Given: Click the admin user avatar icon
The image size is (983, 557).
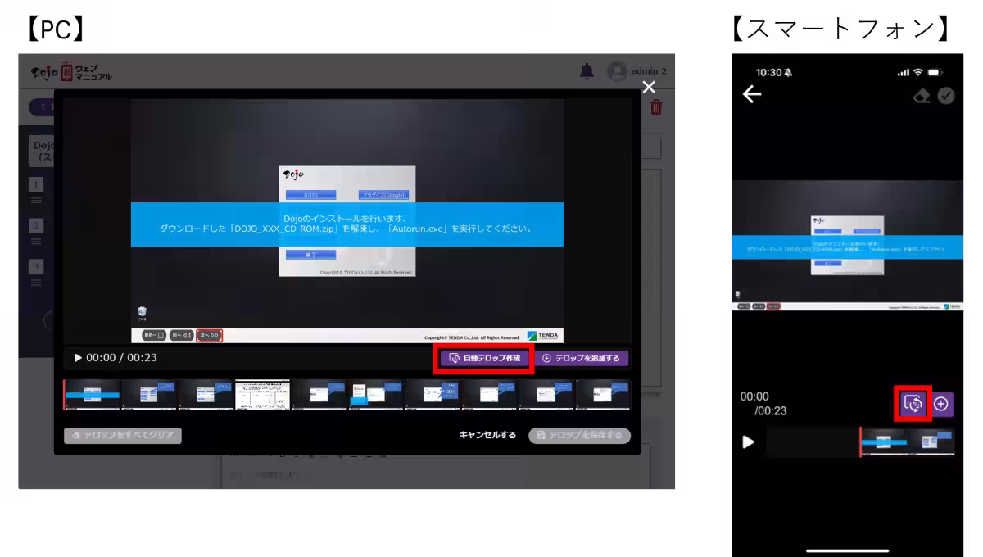Looking at the screenshot, I should pyautogui.click(x=617, y=71).
